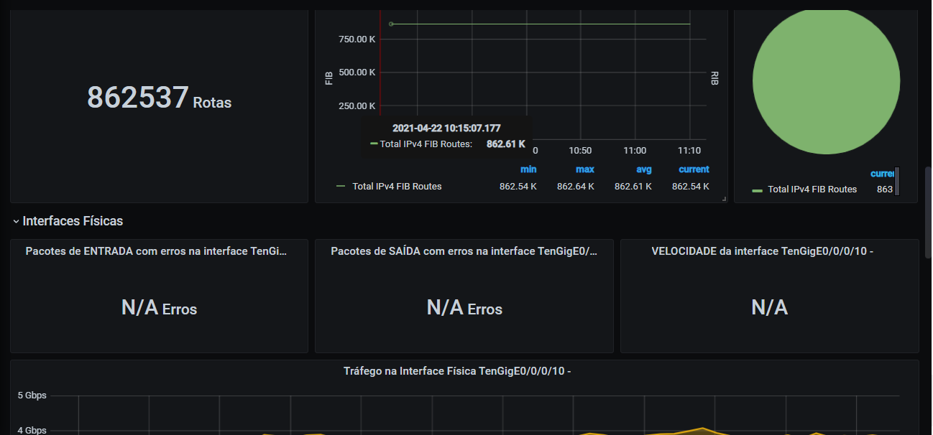Click the 862537 Rotas stat value
This screenshot has height=435, width=933.
pos(138,98)
